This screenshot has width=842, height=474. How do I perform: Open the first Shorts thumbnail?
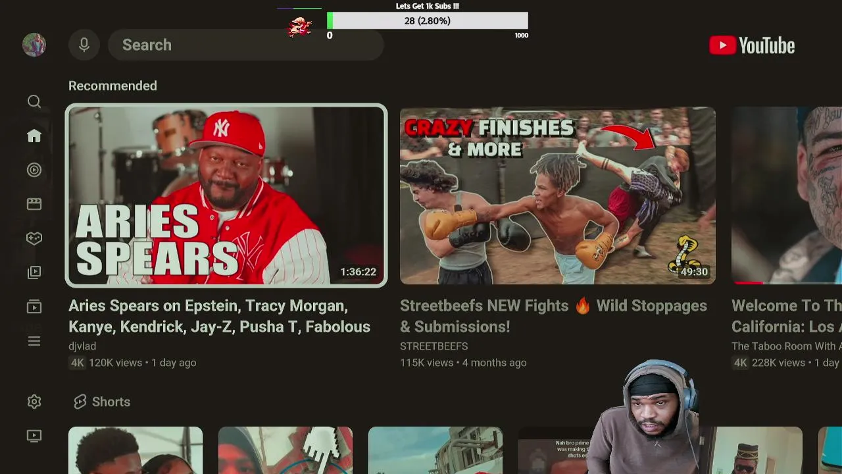pyautogui.click(x=136, y=450)
